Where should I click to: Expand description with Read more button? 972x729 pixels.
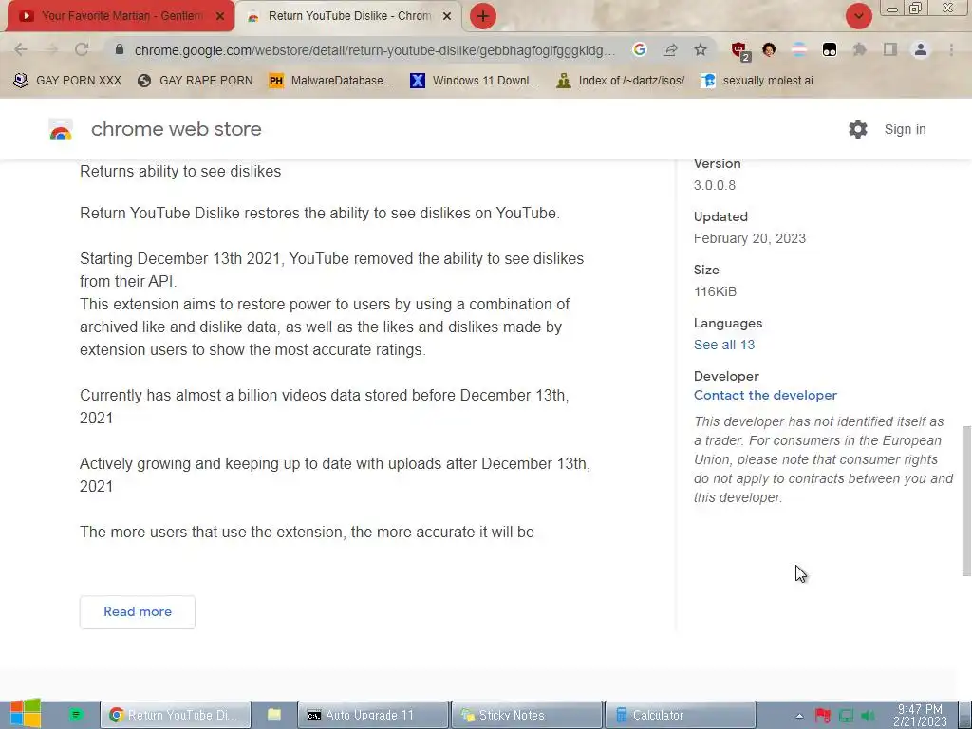pos(138,612)
